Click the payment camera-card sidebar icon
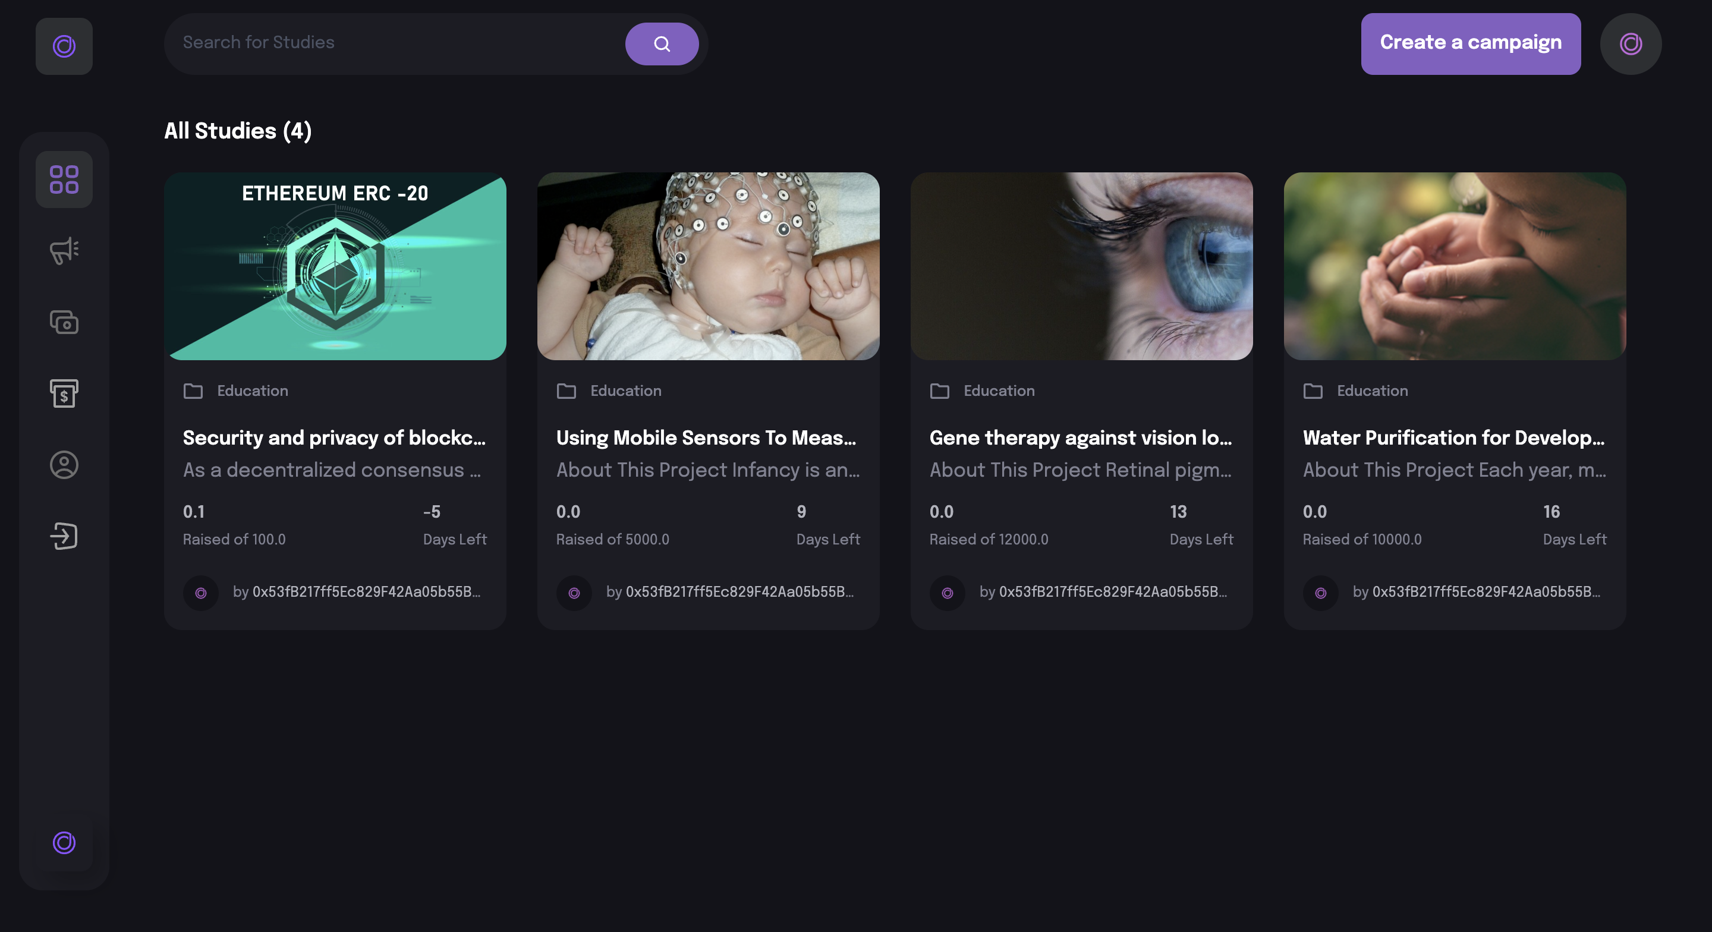Screen dimensions: 1712x932 pos(64,322)
